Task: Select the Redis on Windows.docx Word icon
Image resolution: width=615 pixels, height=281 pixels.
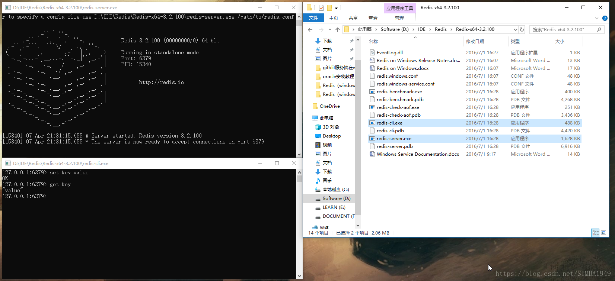Action: click(x=372, y=68)
